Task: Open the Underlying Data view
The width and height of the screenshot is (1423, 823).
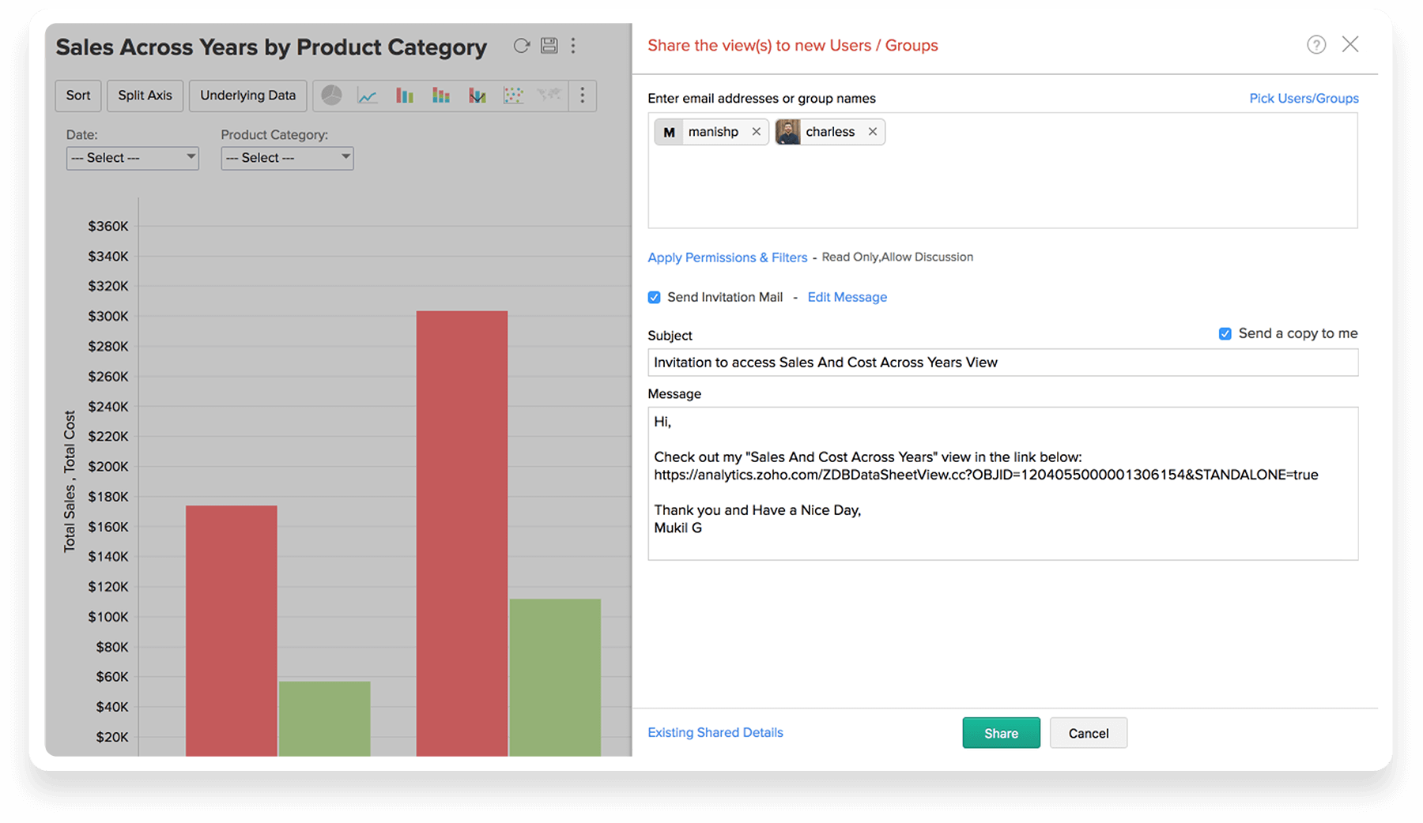Action: pyautogui.click(x=247, y=96)
